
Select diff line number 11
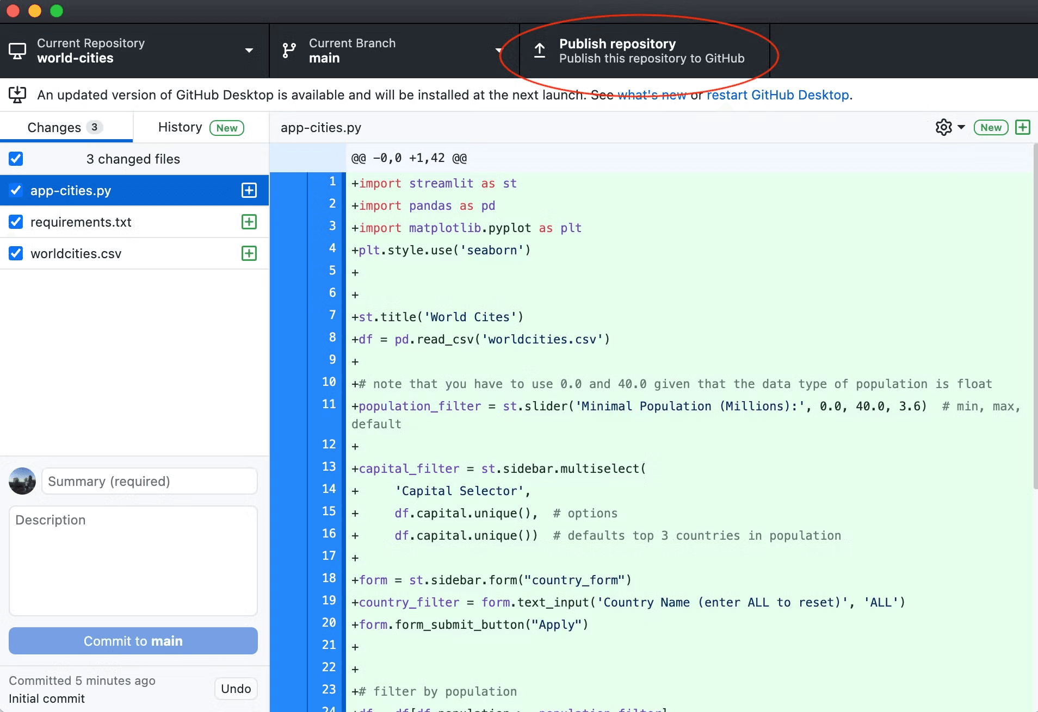point(329,404)
